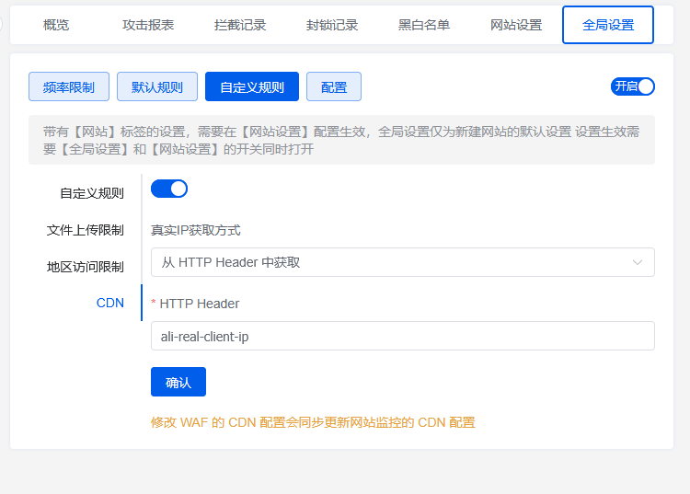690x494 pixels.
Task: Toggle the global 开启 switch
Action: (633, 86)
